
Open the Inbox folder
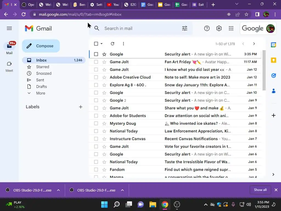pos(54,60)
